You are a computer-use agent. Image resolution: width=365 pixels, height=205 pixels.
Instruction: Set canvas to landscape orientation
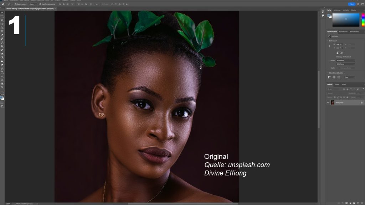pos(341,53)
